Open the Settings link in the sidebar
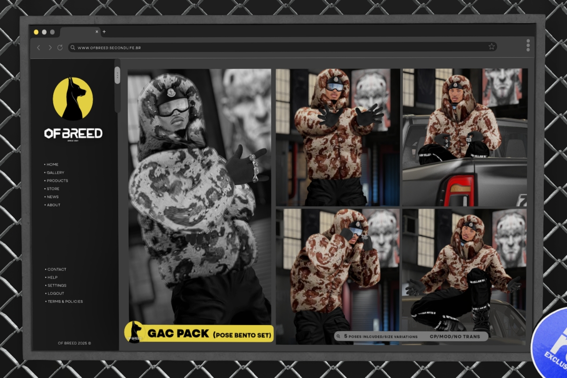Image resolution: width=567 pixels, height=378 pixels. [x=57, y=285]
